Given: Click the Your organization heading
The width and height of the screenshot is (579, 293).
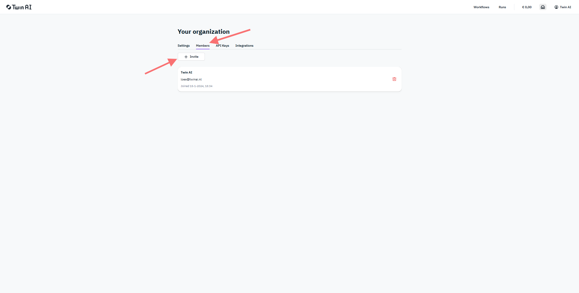Looking at the screenshot, I should coord(204,32).
